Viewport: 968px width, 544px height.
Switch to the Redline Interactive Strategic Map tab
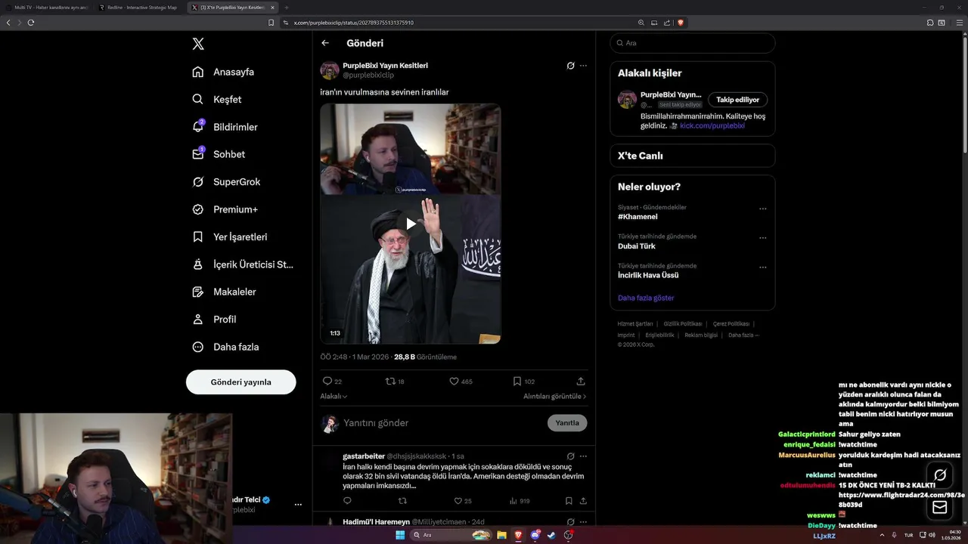point(138,8)
